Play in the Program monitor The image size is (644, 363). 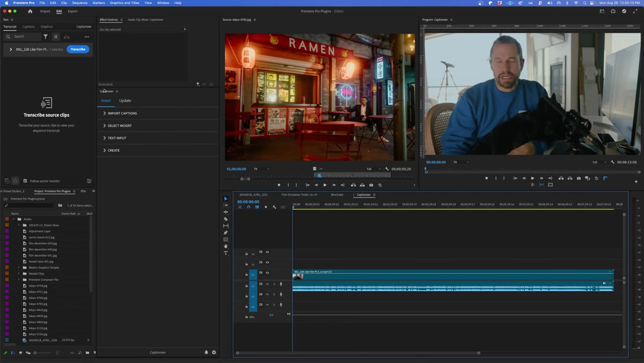tap(532, 178)
